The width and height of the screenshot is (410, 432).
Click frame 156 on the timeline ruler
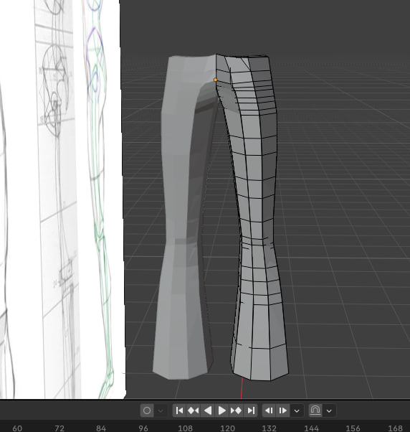pos(353,428)
